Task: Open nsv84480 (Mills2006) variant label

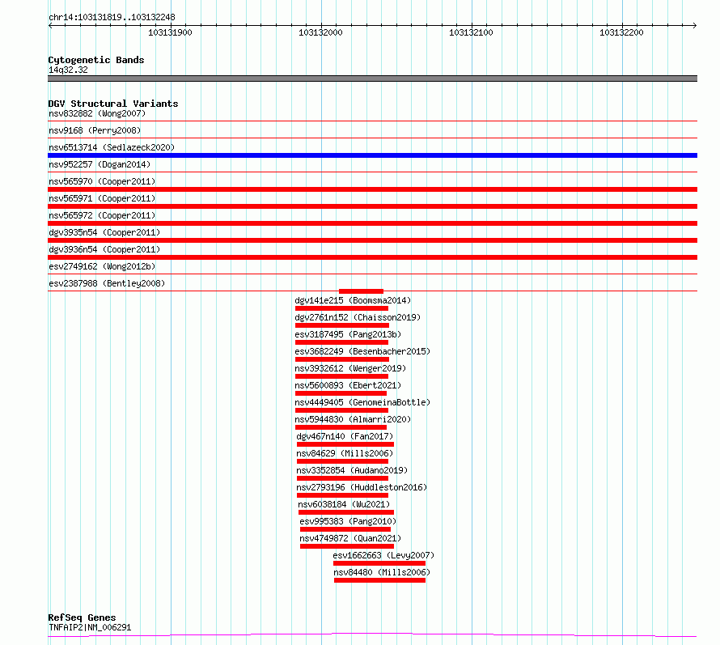Action: click(382, 572)
